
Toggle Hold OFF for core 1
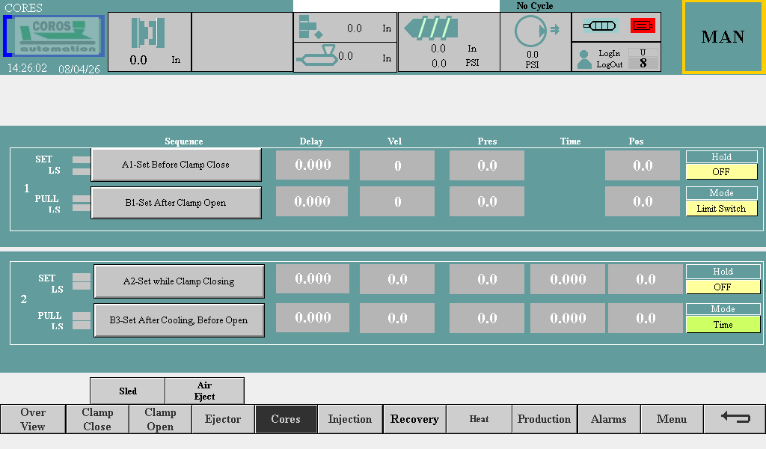tap(721, 171)
